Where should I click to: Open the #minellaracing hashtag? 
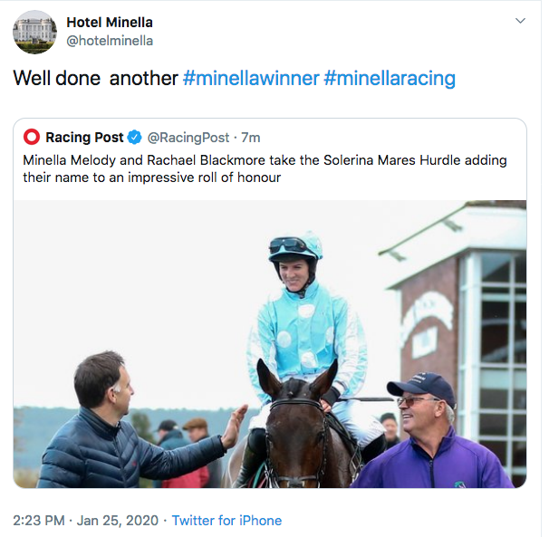[x=390, y=78]
